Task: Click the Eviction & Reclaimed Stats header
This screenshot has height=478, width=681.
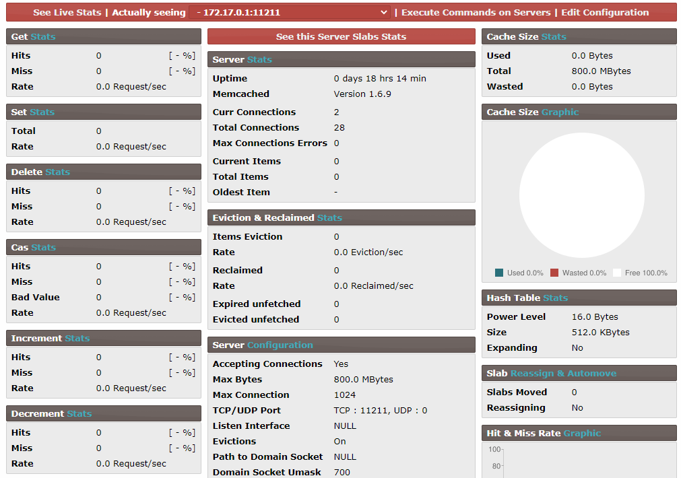Action: [x=341, y=217]
